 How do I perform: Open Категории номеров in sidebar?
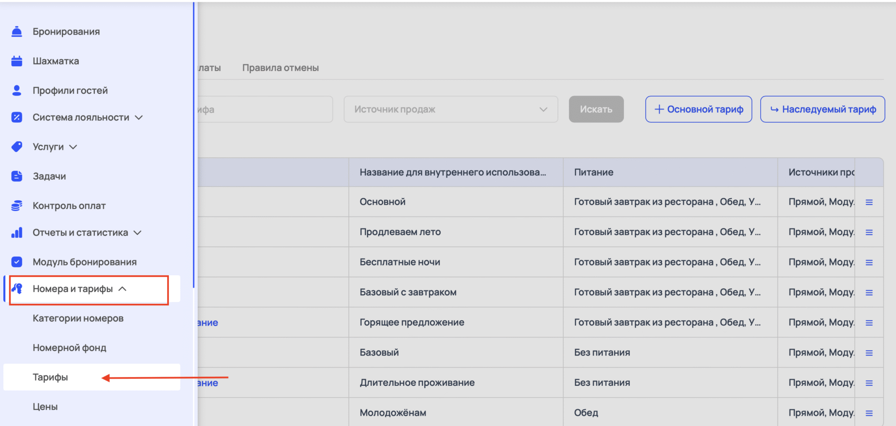[78, 318]
